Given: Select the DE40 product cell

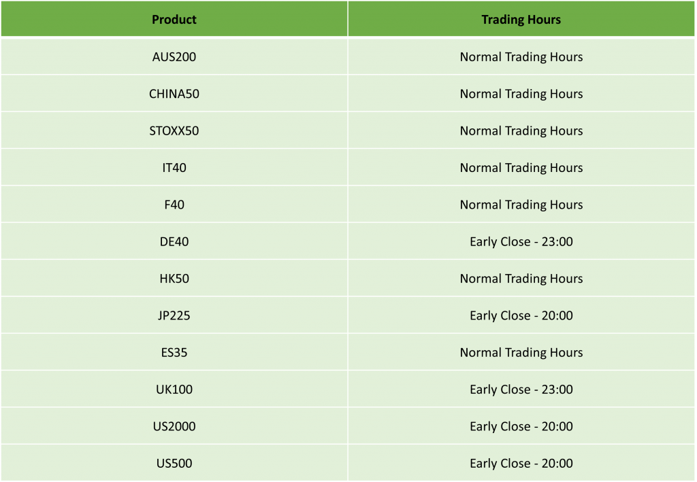Looking at the screenshot, I should (x=174, y=241).
